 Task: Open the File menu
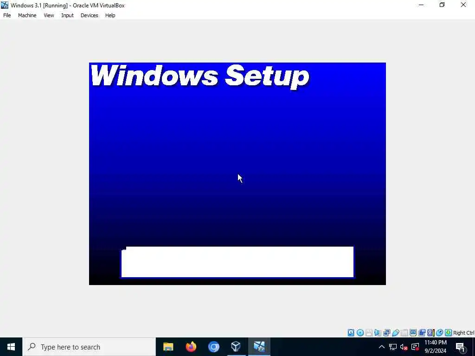(x=7, y=15)
